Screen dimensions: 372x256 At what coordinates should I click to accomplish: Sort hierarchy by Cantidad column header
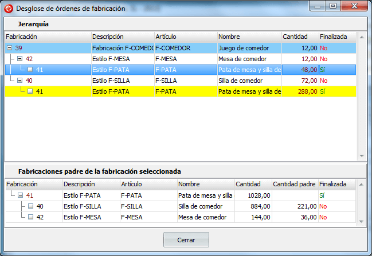tap(299, 37)
